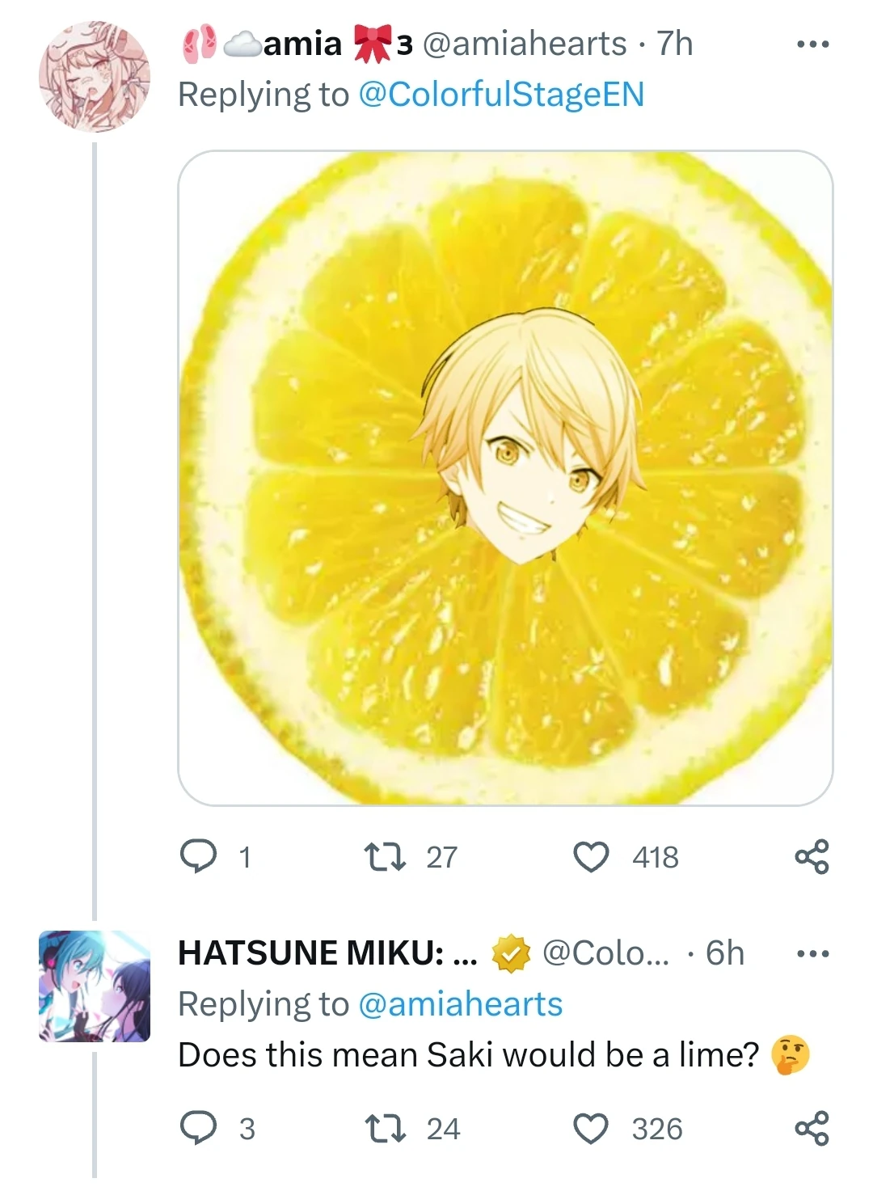This screenshot has width=873, height=1191.
Task: Open the @ColorfulStageEN mention link
Action: pyautogui.click(x=500, y=95)
